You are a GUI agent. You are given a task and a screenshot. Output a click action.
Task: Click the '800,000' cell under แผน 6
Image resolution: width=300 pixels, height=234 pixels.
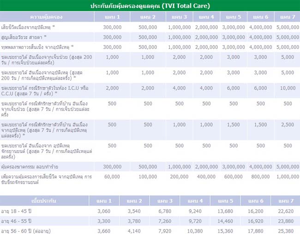pos(261,177)
